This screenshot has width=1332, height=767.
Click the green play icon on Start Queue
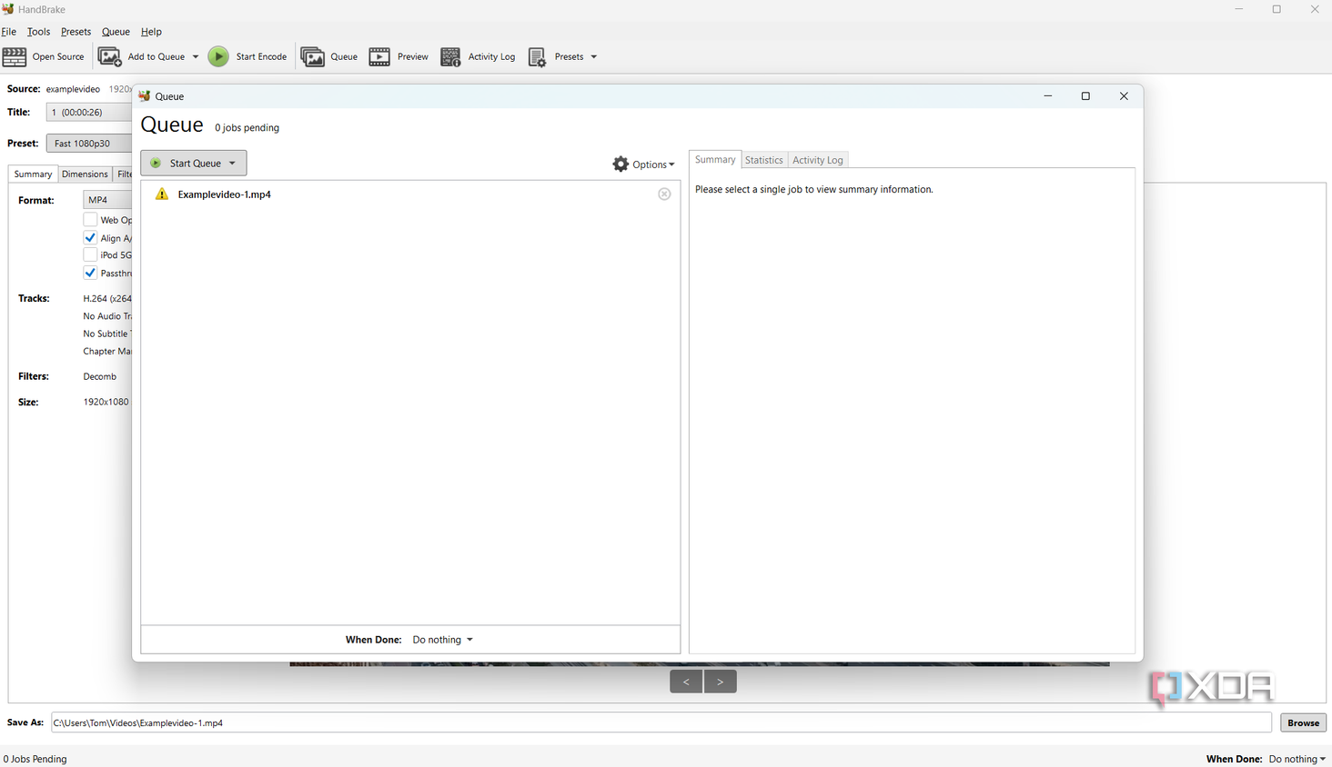(156, 163)
